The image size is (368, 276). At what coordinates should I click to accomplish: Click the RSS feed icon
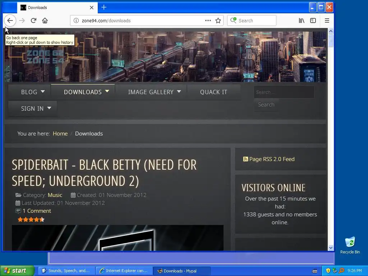tap(245, 159)
